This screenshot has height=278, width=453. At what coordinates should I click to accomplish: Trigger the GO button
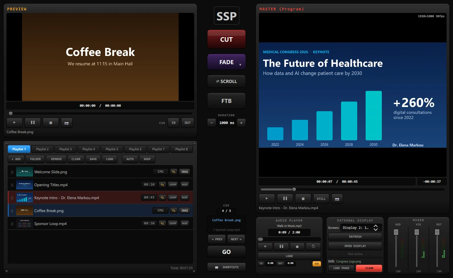(226, 252)
